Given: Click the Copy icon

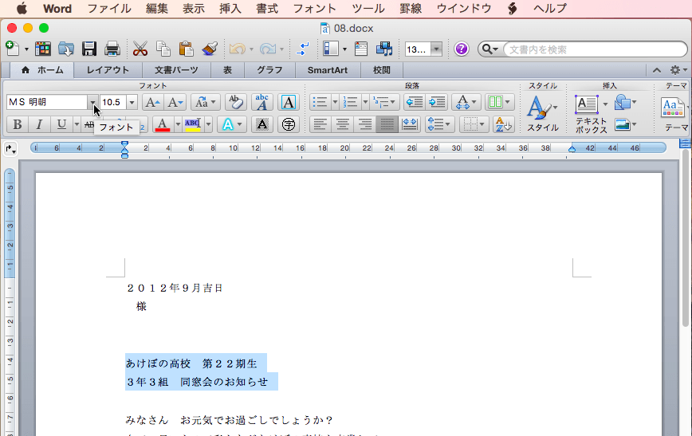Looking at the screenshot, I should [163, 49].
